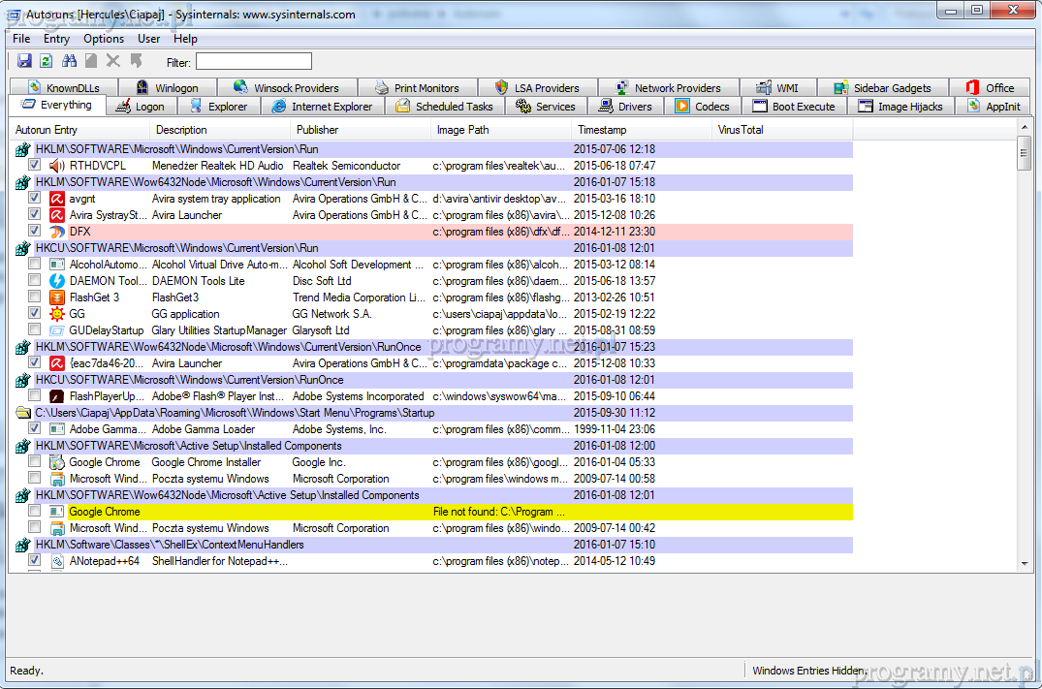Click the DAEMON Tools Lite entry icon
Viewport: 1042px width, 689px height.
tap(57, 281)
